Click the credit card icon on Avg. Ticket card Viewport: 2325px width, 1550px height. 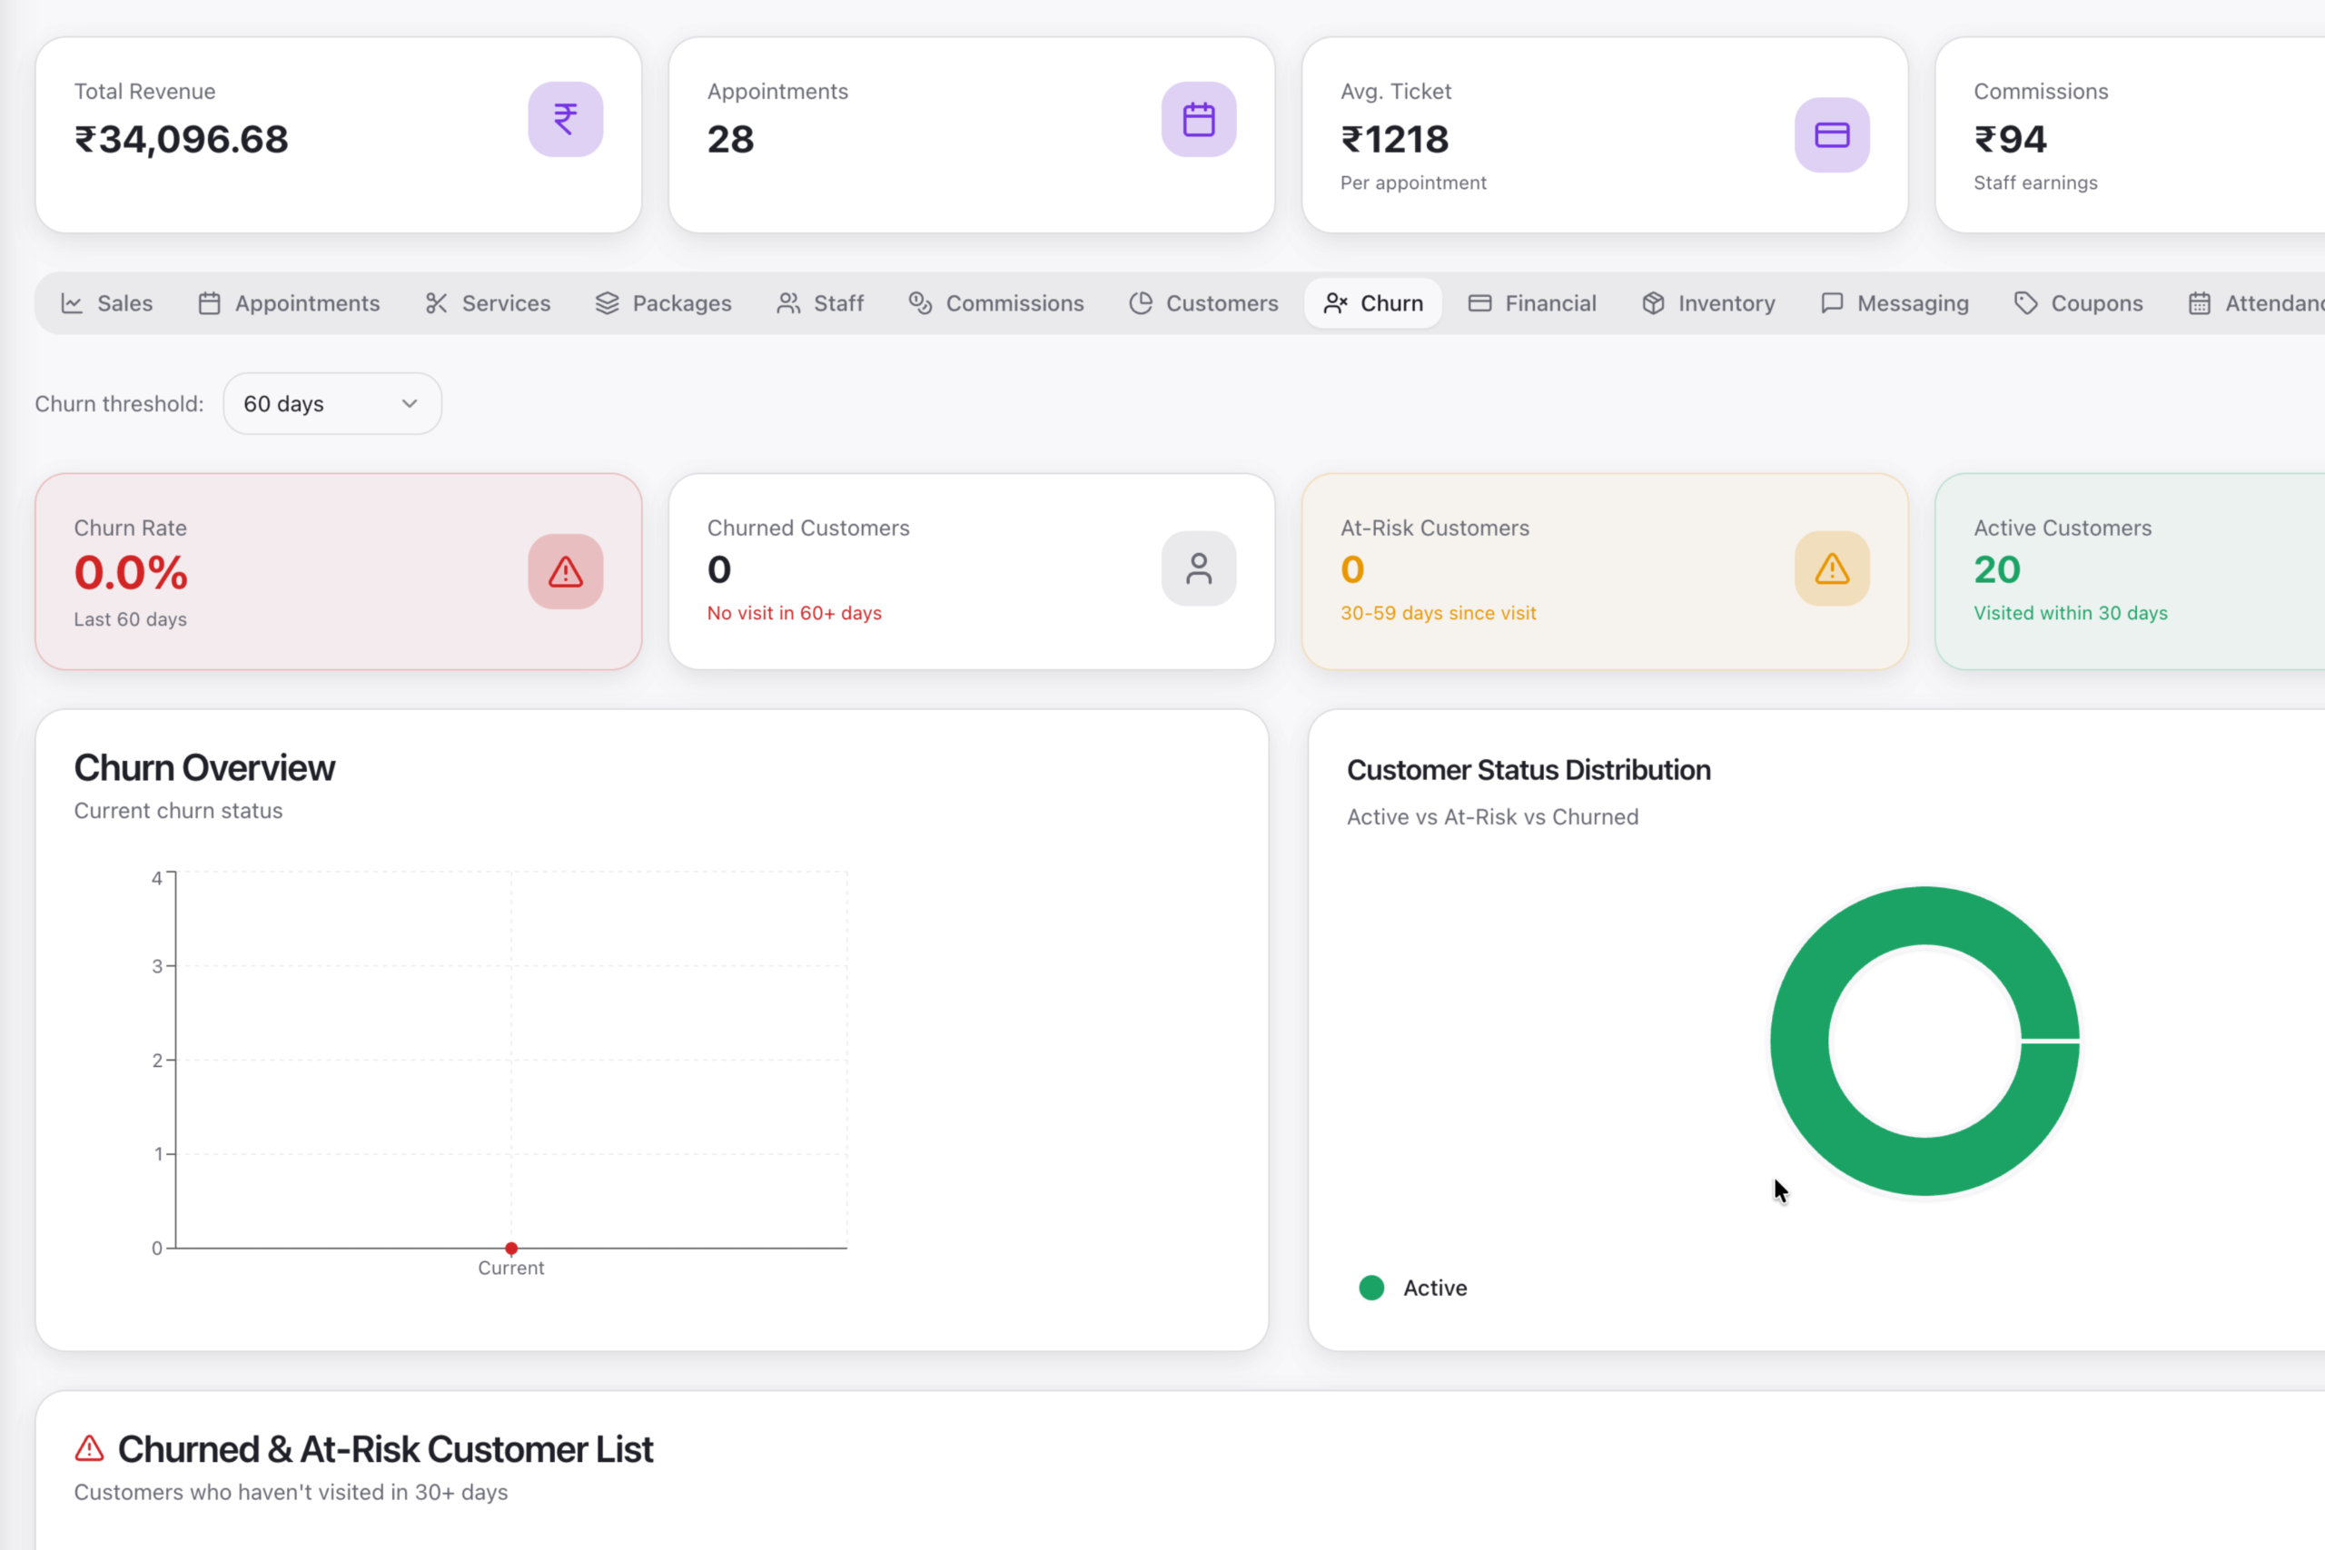(x=1831, y=135)
